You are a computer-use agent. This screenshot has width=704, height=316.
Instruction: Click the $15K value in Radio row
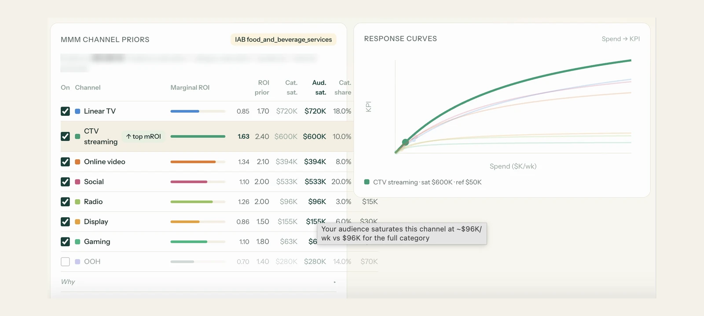click(x=370, y=202)
